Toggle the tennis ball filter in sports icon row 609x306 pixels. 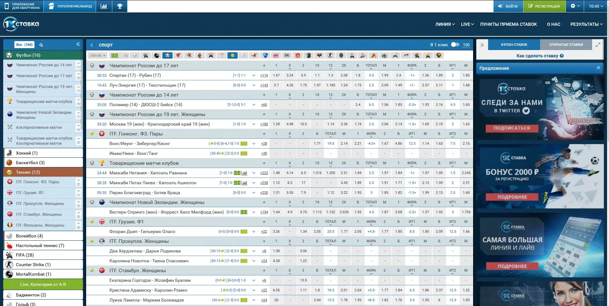click(233, 55)
